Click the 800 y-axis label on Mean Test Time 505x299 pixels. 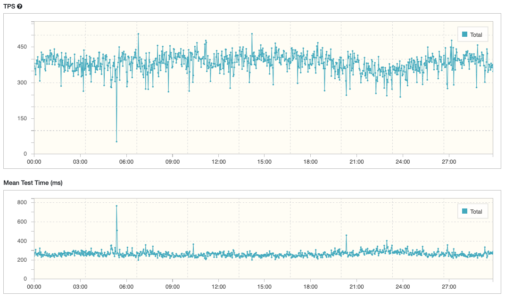(22, 202)
